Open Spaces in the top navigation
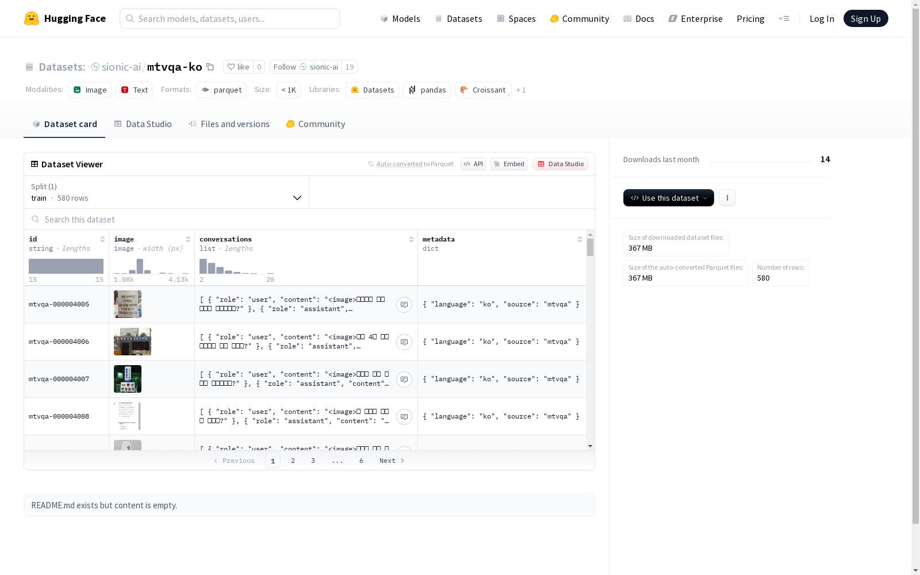Viewport: 920px width, 575px height. click(516, 18)
